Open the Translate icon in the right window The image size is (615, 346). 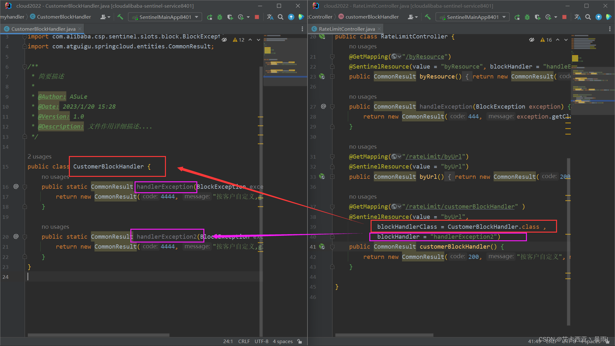coord(578,17)
